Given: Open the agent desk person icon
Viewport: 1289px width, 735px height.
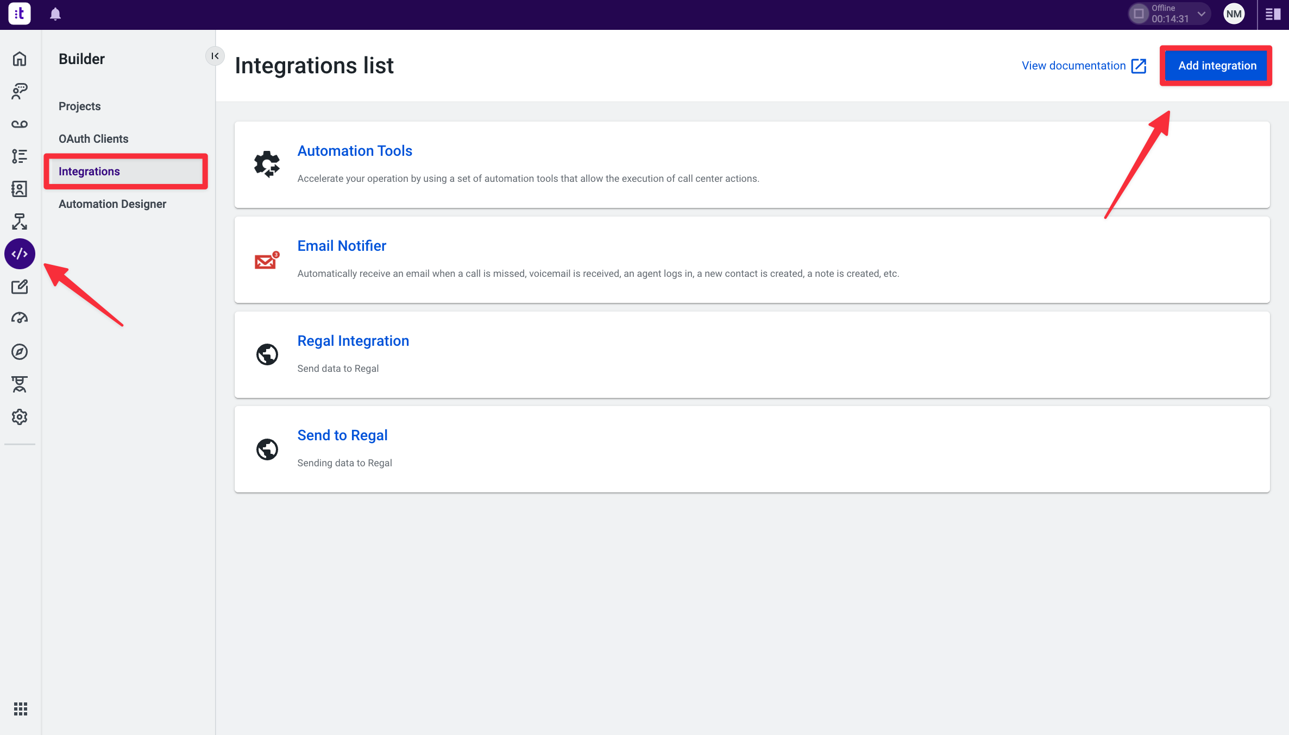Looking at the screenshot, I should pyautogui.click(x=20, y=384).
